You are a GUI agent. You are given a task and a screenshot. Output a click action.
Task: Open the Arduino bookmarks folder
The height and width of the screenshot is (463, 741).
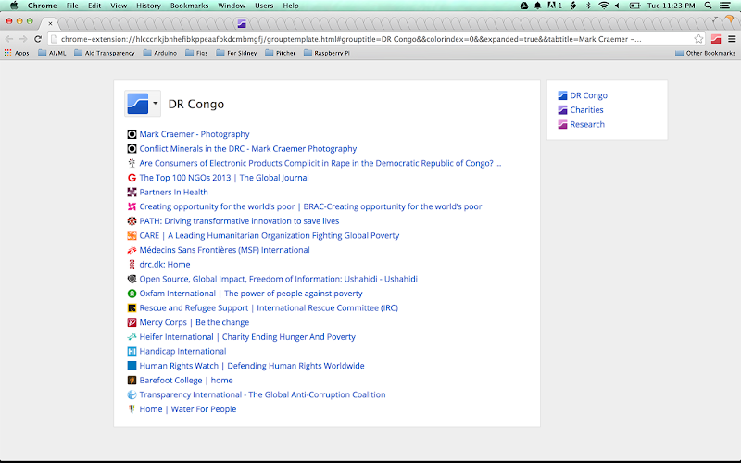[x=160, y=53]
